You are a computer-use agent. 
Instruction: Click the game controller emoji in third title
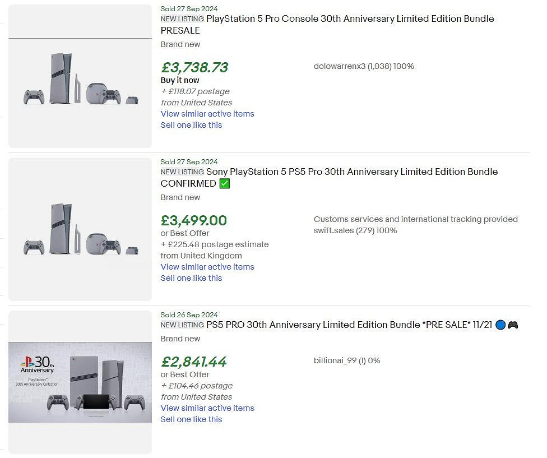tap(513, 325)
